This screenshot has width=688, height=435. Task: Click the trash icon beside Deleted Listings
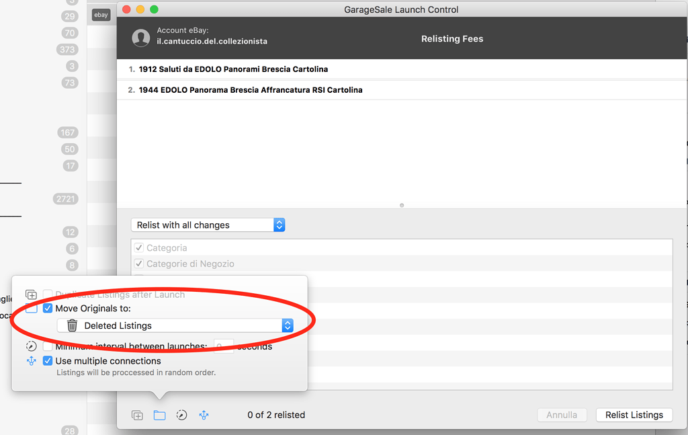(x=72, y=325)
